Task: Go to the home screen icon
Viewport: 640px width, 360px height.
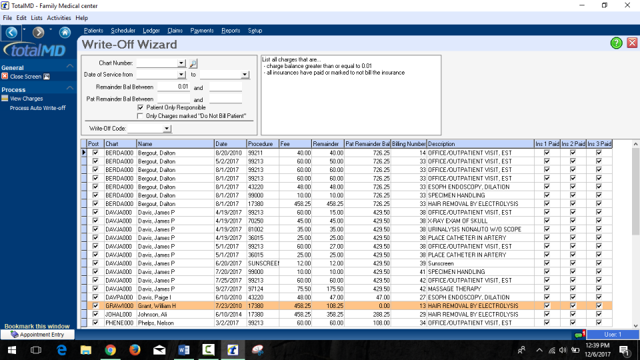Action: tap(65, 32)
